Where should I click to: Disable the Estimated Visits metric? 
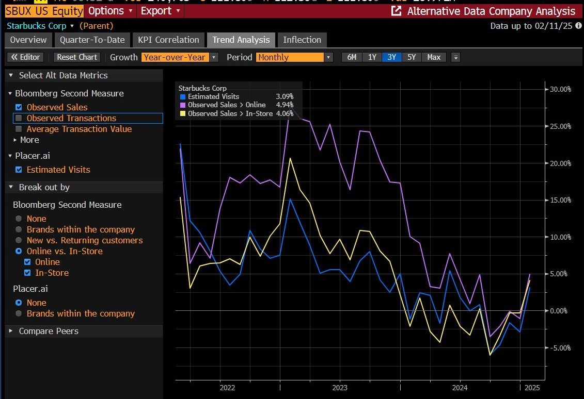(x=19, y=170)
